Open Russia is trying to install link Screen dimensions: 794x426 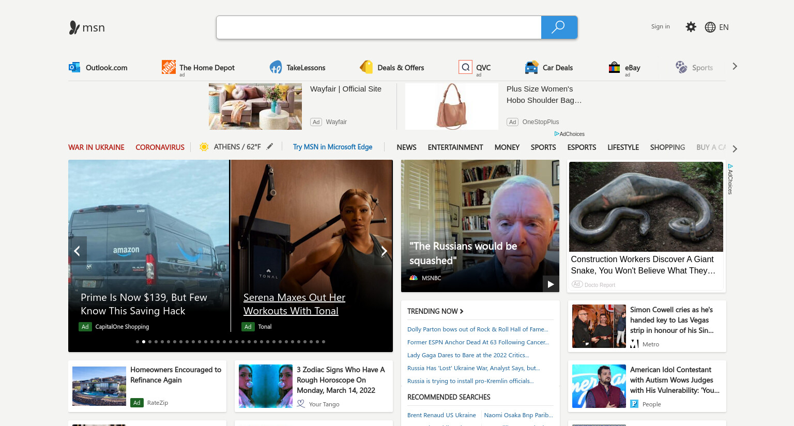470,381
